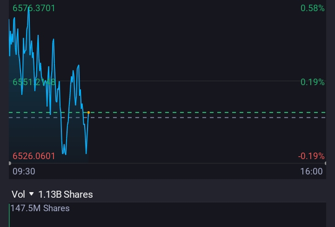Click the 0.58% percentage axis label
The image size is (335, 227).
[312, 8]
